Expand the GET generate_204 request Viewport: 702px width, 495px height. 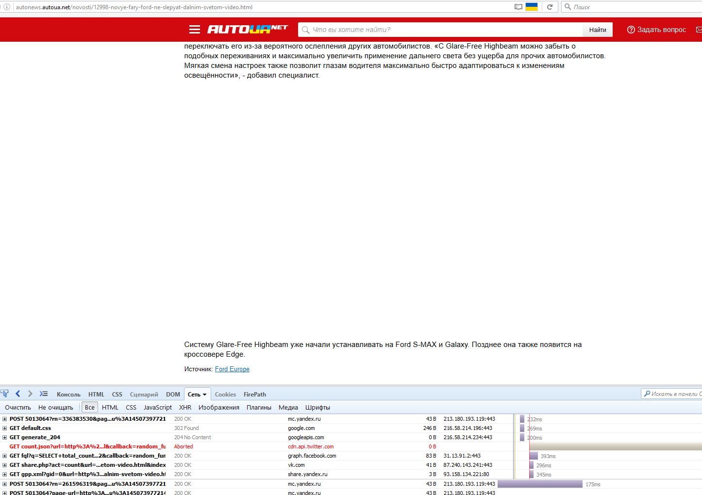coord(5,437)
